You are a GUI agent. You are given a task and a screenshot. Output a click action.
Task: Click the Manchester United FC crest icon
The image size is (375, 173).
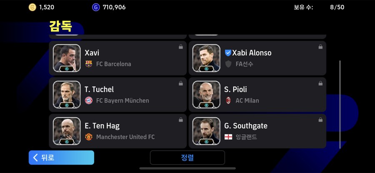[x=89, y=137]
